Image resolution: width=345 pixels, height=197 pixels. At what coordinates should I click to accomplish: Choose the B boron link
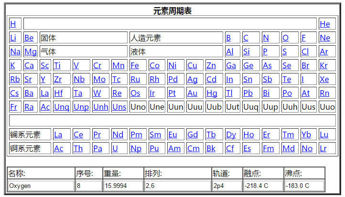click(228, 38)
